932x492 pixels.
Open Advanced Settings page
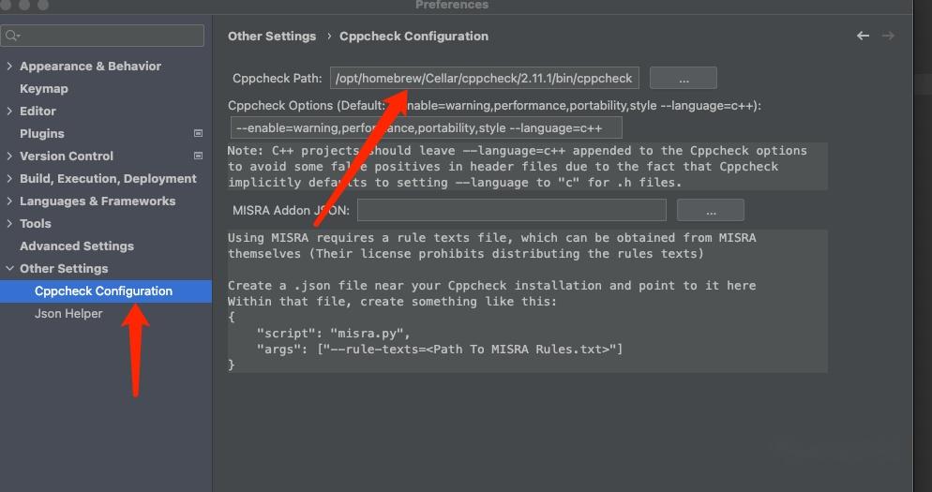click(77, 246)
